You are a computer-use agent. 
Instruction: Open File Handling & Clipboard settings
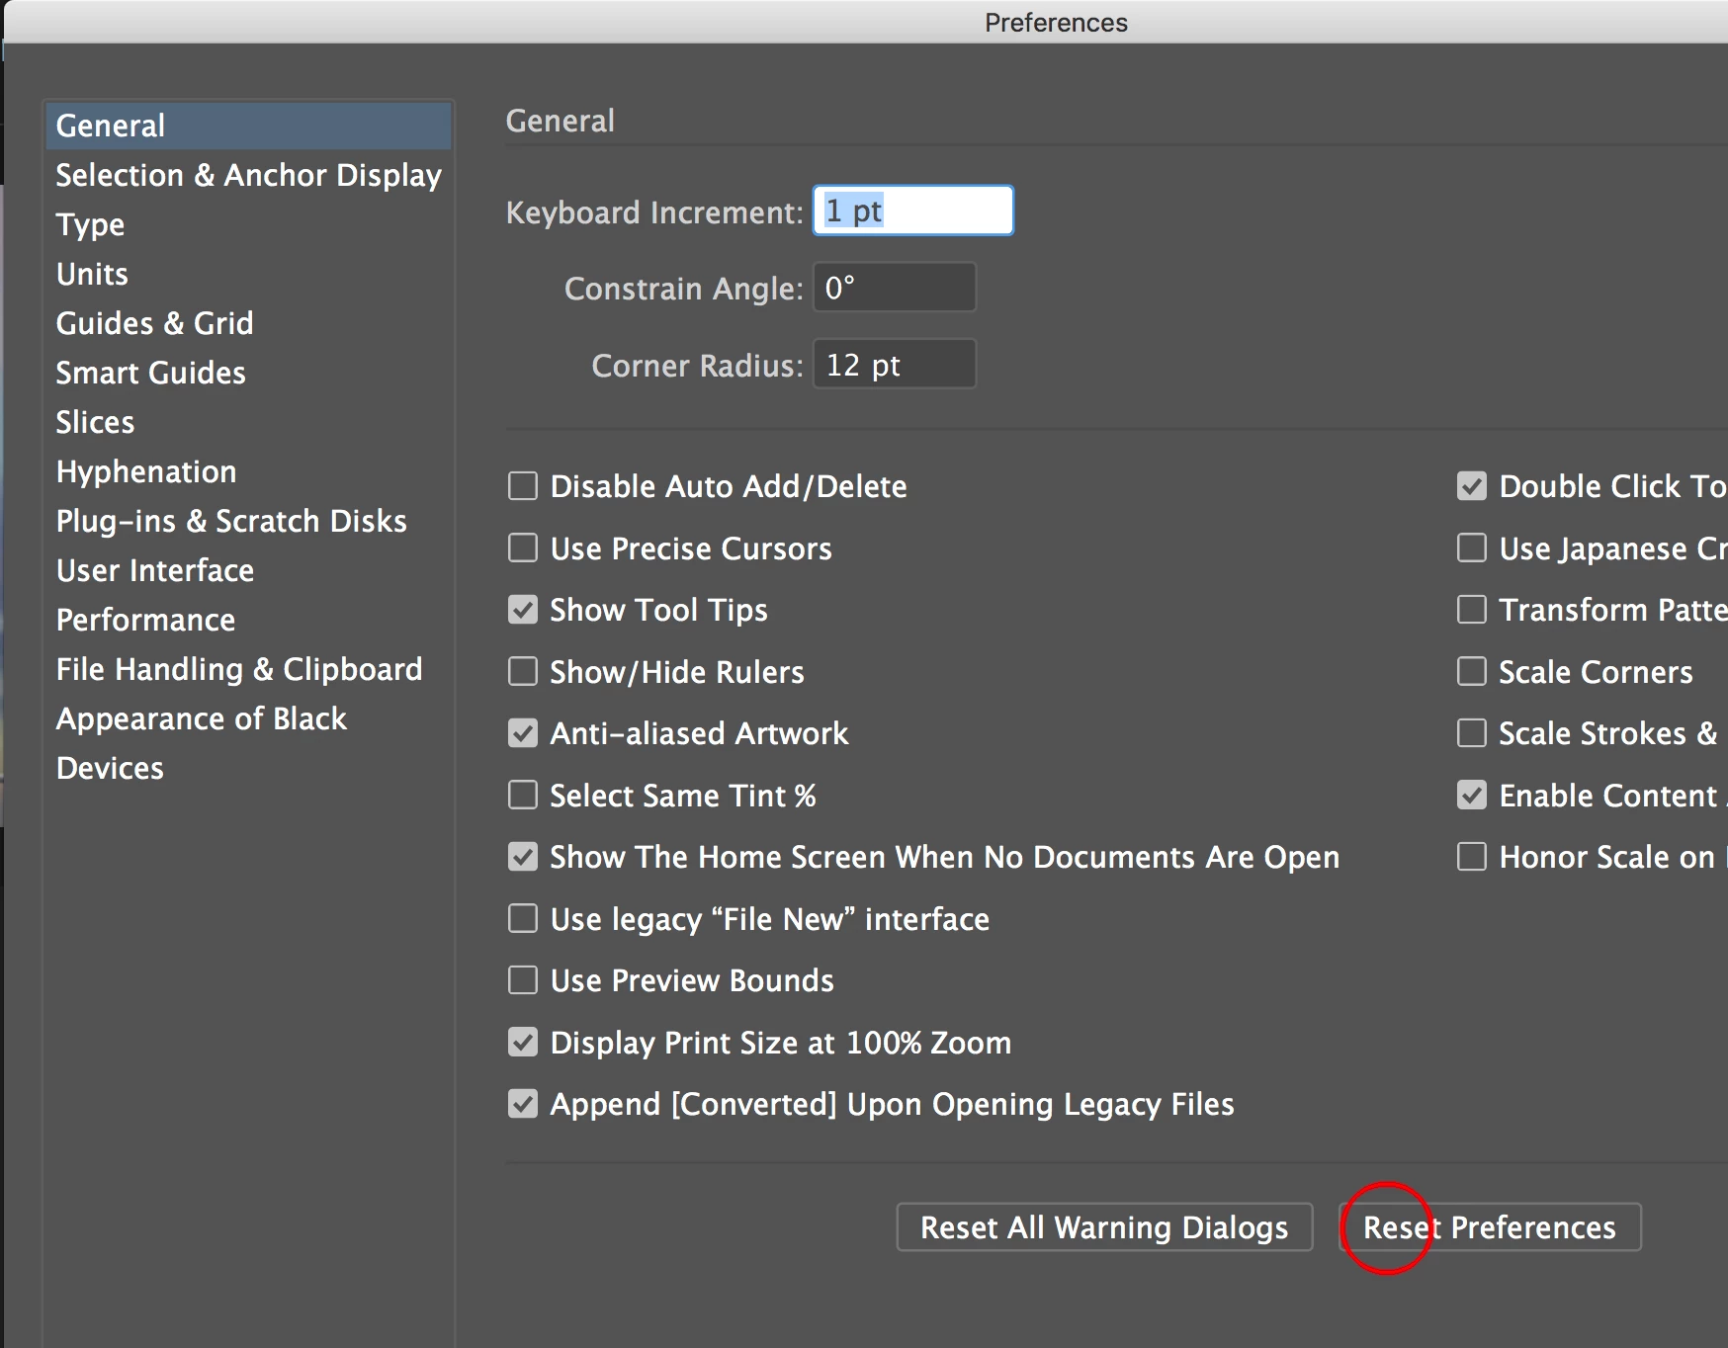coord(239,670)
